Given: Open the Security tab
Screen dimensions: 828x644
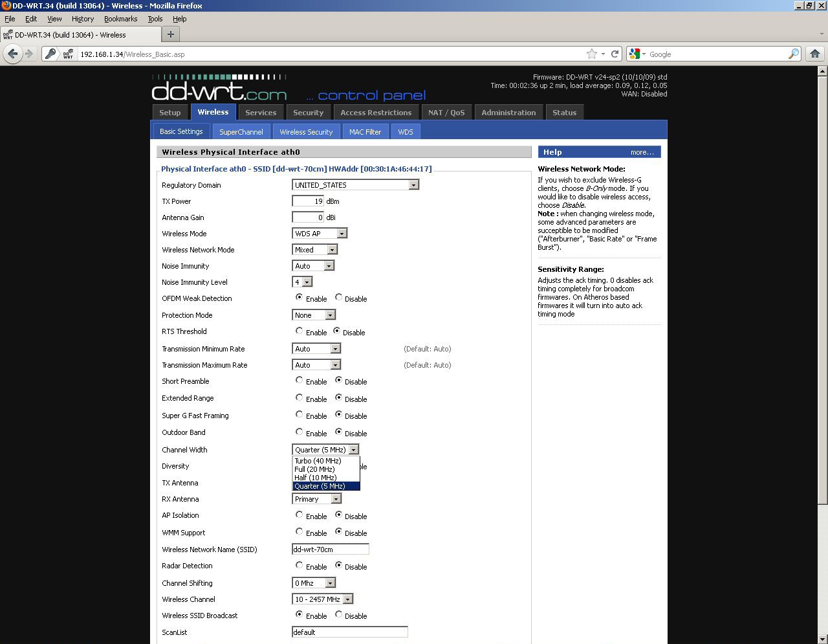Looking at the screenshot, I should click(x=308, y=112).
